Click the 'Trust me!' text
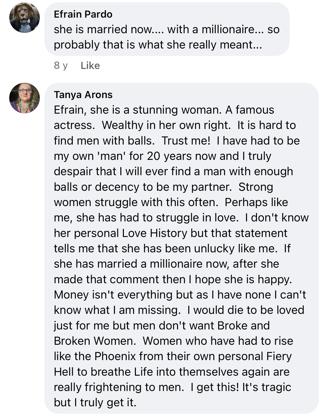The width and height of the screenshot is (328, 415). 186,141
